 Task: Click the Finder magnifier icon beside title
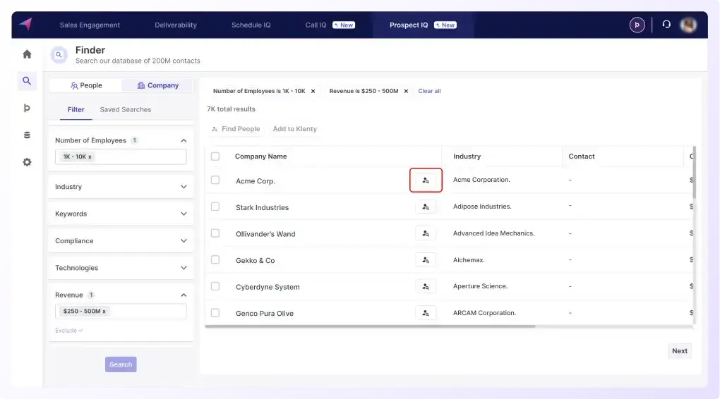pos(59,54)
